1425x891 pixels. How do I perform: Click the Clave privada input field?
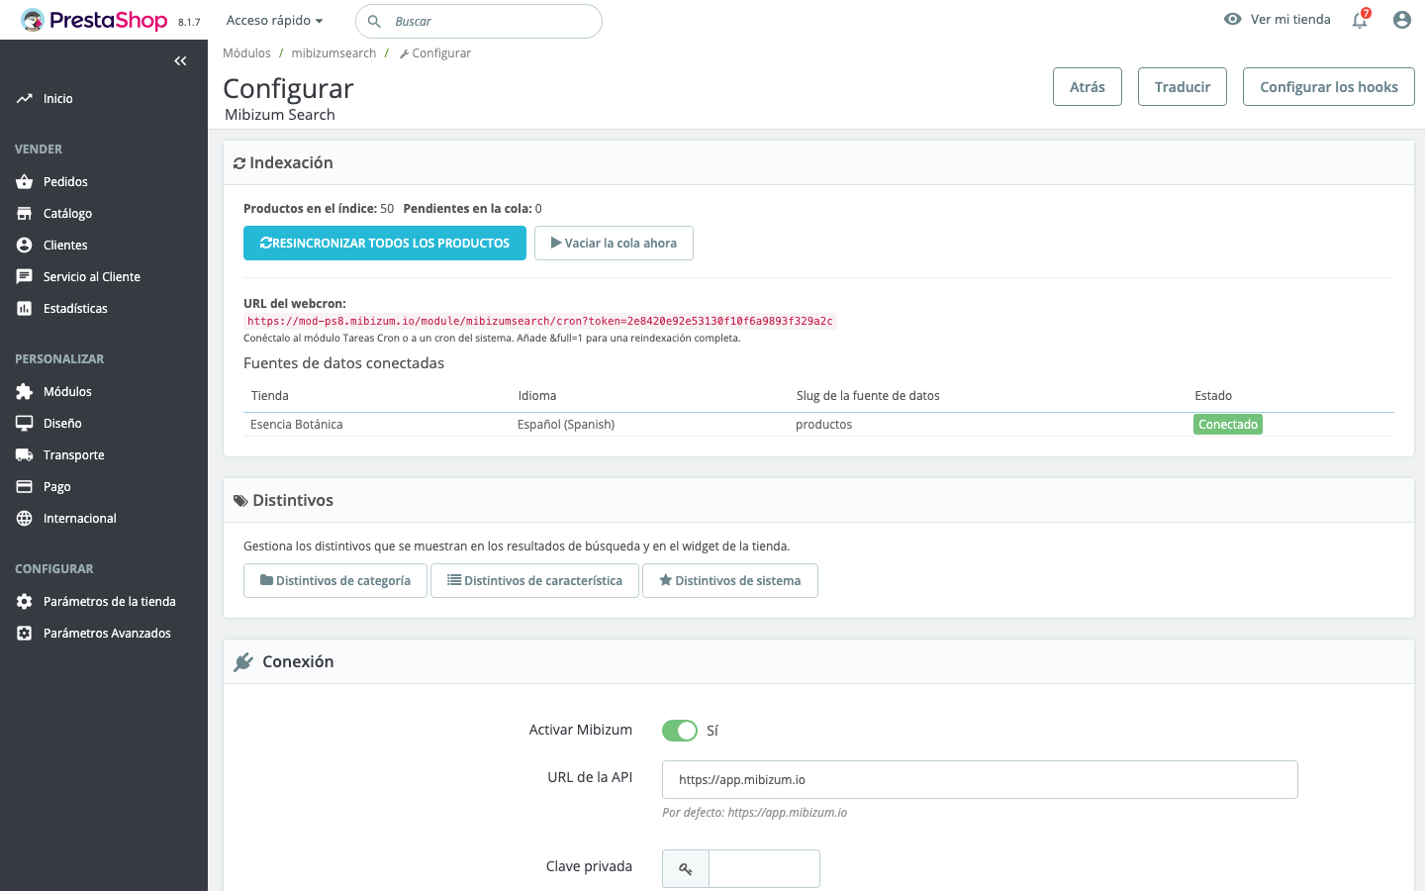point(764,869)
